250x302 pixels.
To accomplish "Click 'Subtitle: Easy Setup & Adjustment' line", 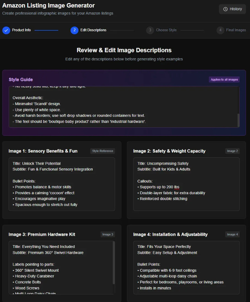I will (x=167, y=253).
